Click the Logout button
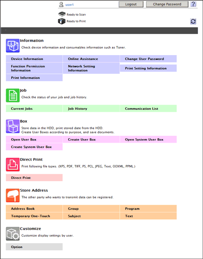Viewport: 203px width, 259px height. coord(131,4)
